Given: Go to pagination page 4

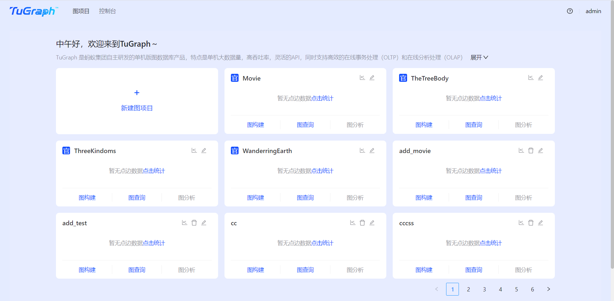Looking at the screenshot, I should click(500, 289).
